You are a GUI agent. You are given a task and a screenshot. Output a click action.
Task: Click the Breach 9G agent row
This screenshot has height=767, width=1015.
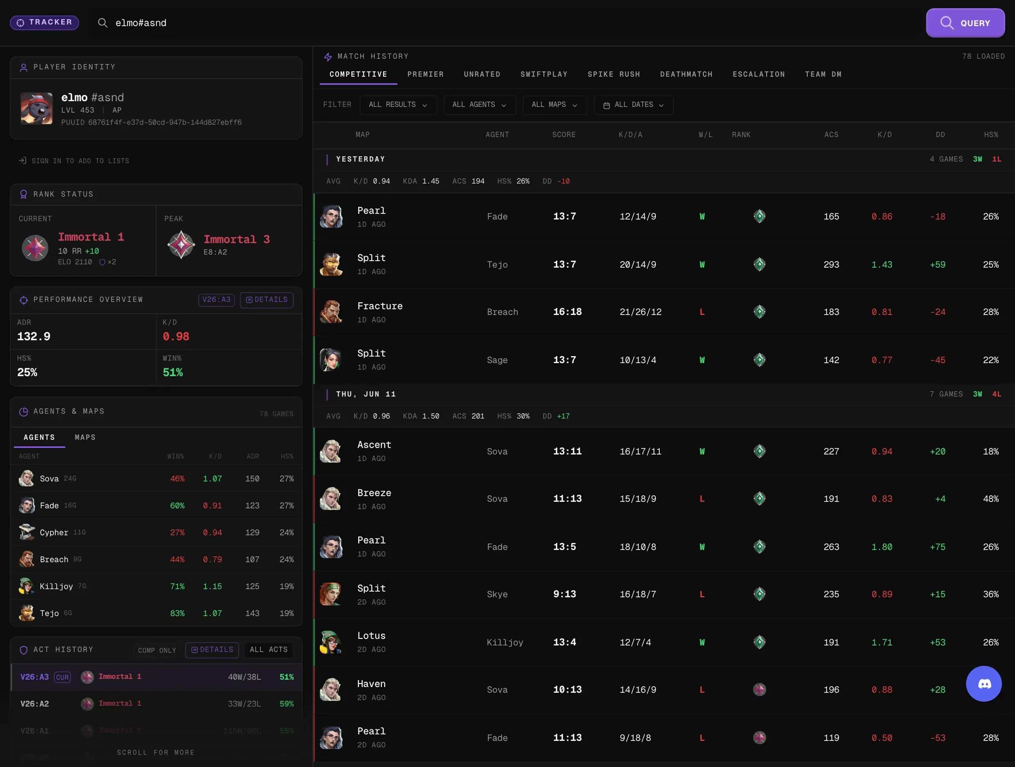156,559
